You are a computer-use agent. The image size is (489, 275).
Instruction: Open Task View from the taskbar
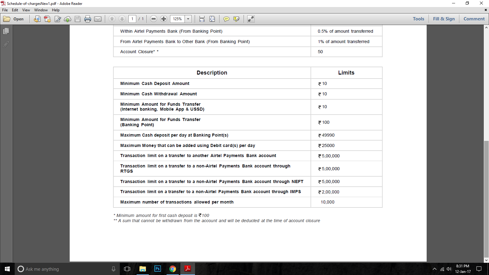(127, 269)
